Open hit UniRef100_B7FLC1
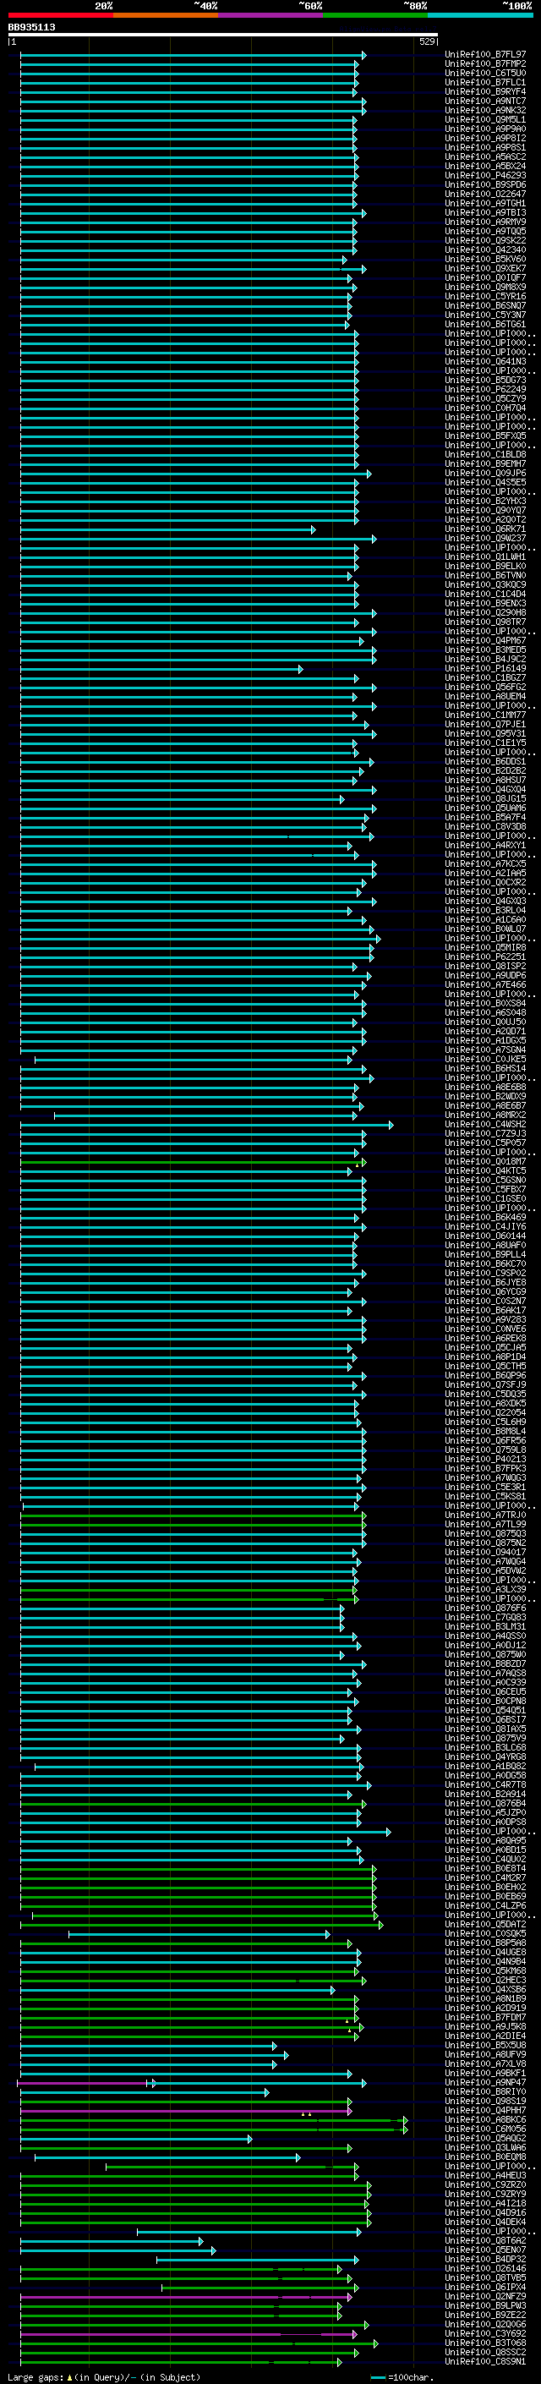 coord(485,83)
